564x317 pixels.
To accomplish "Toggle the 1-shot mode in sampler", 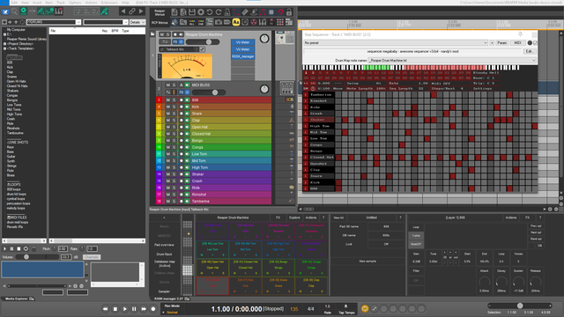I will point(416,236).
